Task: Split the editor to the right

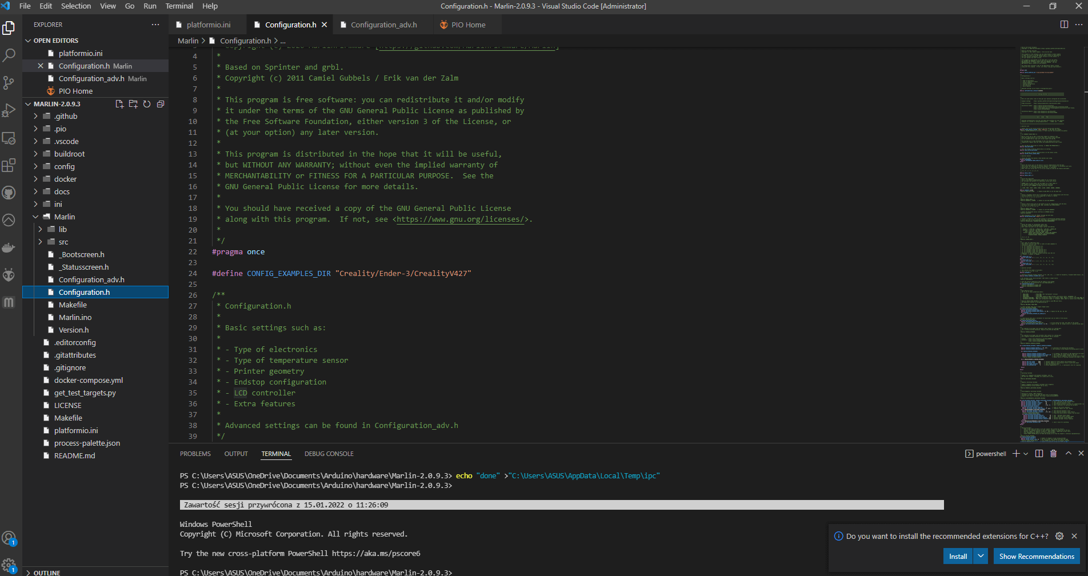Action: pos(1064,25)
